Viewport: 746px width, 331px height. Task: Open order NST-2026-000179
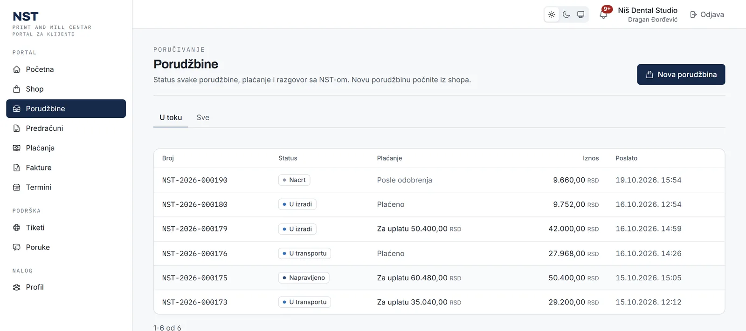coord(195,229)
